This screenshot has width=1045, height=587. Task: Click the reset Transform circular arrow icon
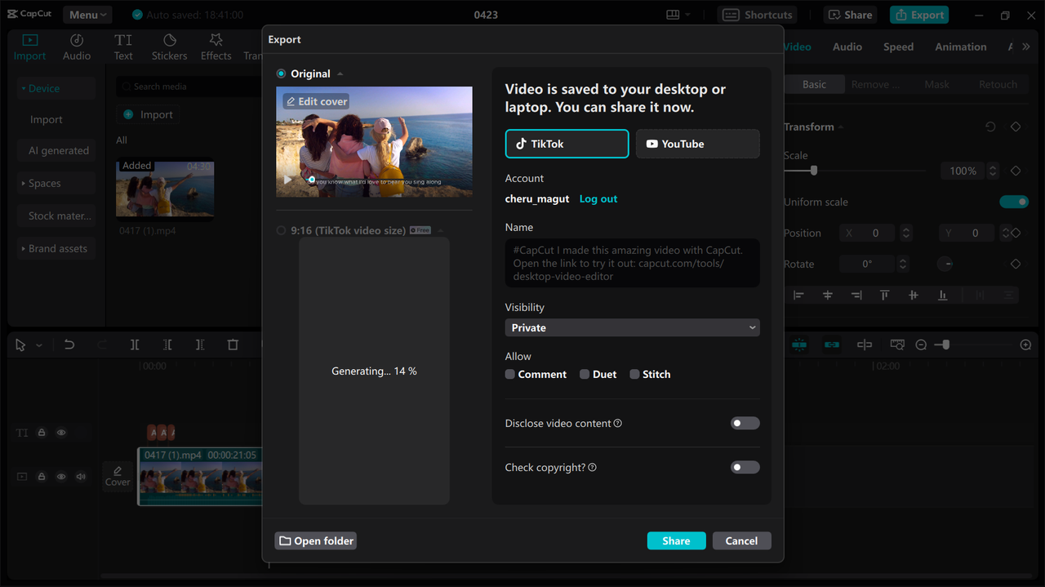[990, 127]
